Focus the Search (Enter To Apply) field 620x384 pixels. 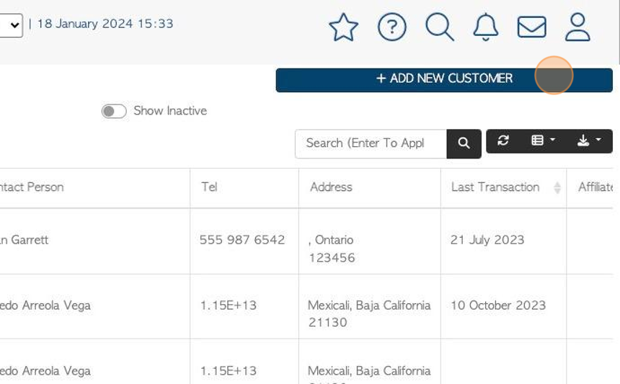pyautogui.click(x=371, y=144)
